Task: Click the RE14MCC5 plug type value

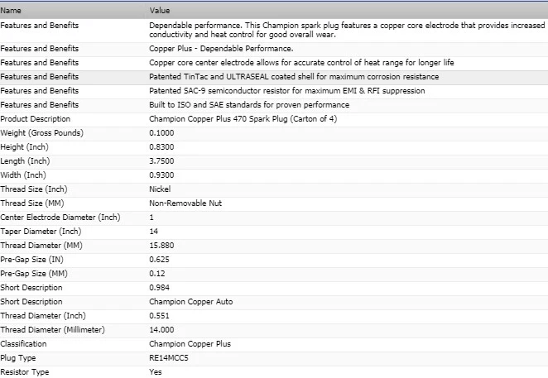Action: (168, 358)
